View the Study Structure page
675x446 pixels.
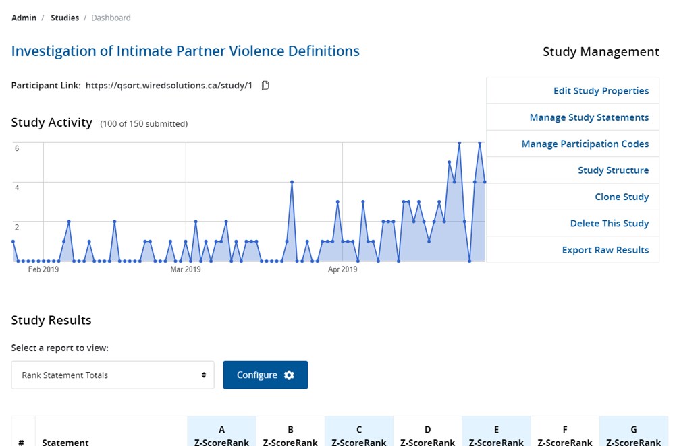(613, 170)
